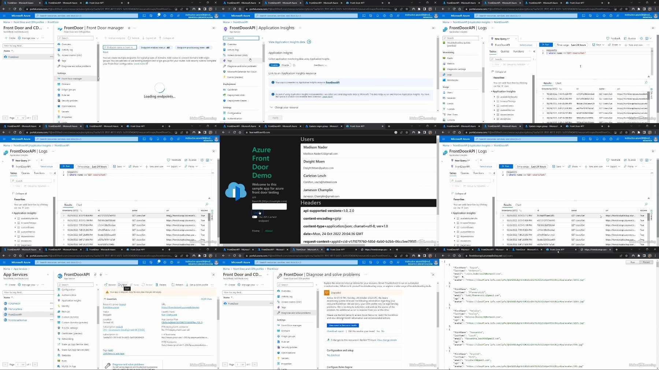Click the App Service sidebar vertical scrollbar

(x=98, y=315)
